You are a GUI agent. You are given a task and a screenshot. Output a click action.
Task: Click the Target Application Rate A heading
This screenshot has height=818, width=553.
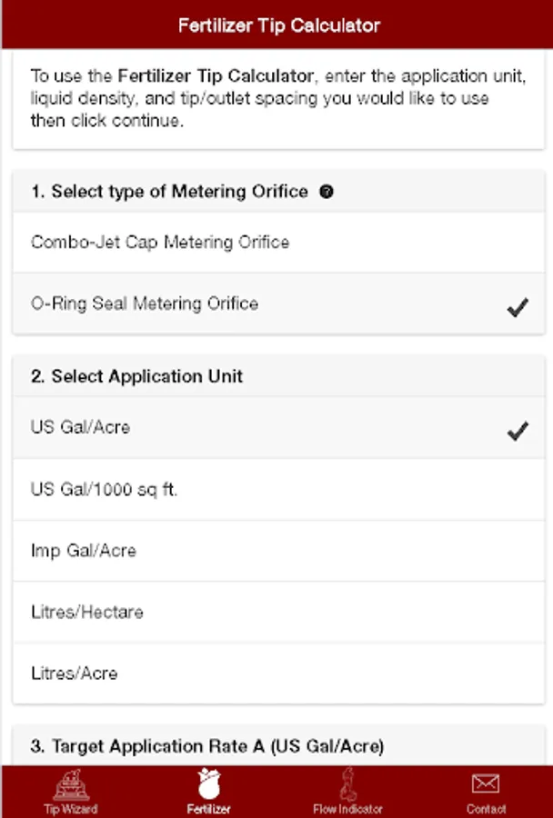click(x=207, y=747)
